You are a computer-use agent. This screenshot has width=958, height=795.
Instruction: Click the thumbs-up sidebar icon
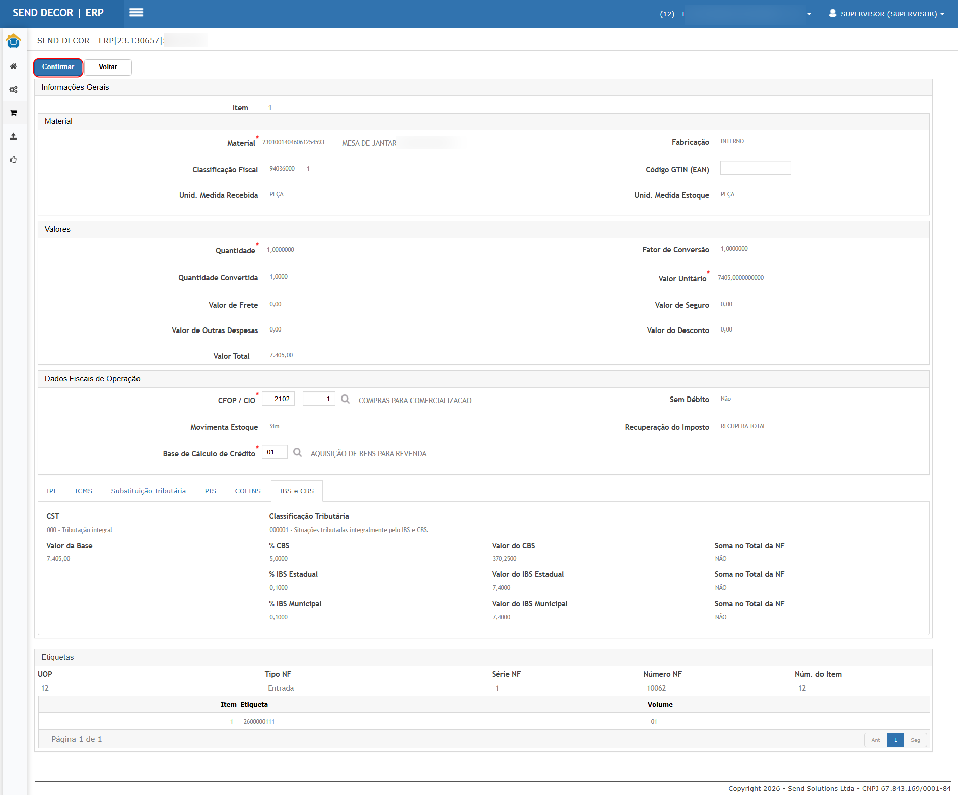click(x=14, y=160)
